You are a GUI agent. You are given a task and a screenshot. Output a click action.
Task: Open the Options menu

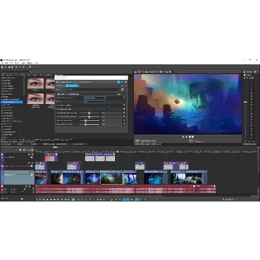point(29,63)
